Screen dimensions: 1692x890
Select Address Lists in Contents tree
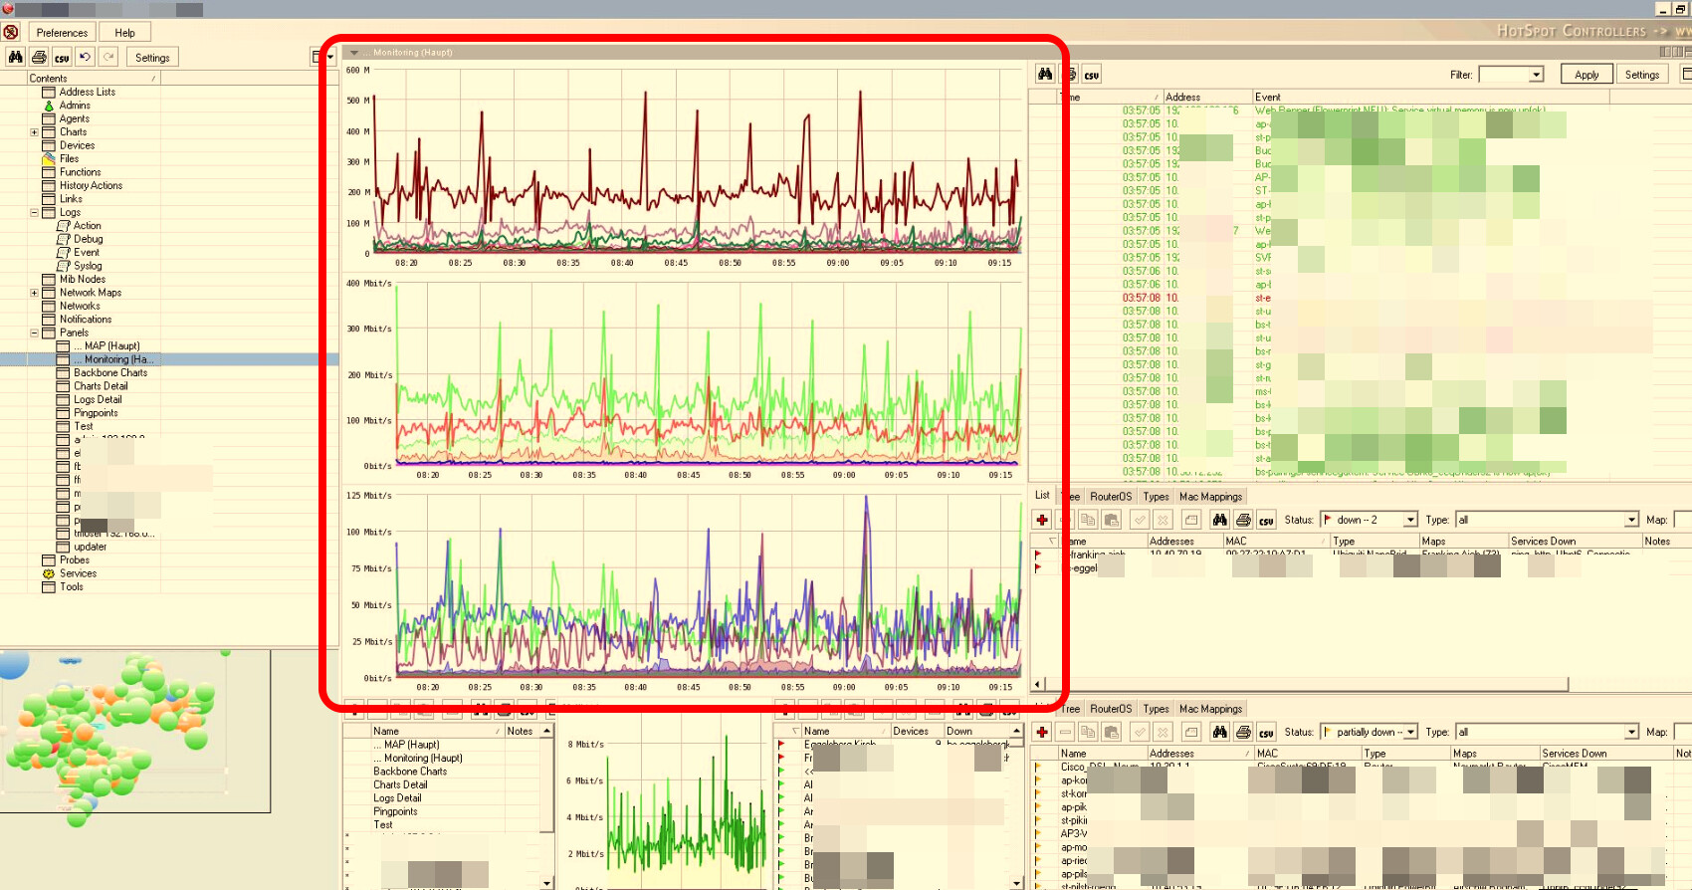(x=87, y=93)
